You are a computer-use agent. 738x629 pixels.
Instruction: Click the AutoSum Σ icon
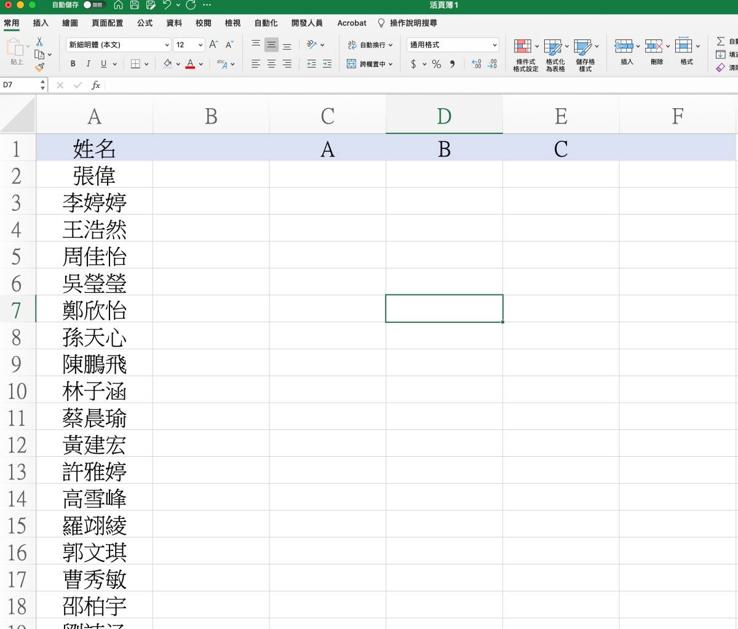[721, 41]
